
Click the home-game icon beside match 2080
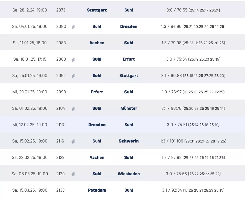[73, 27]
